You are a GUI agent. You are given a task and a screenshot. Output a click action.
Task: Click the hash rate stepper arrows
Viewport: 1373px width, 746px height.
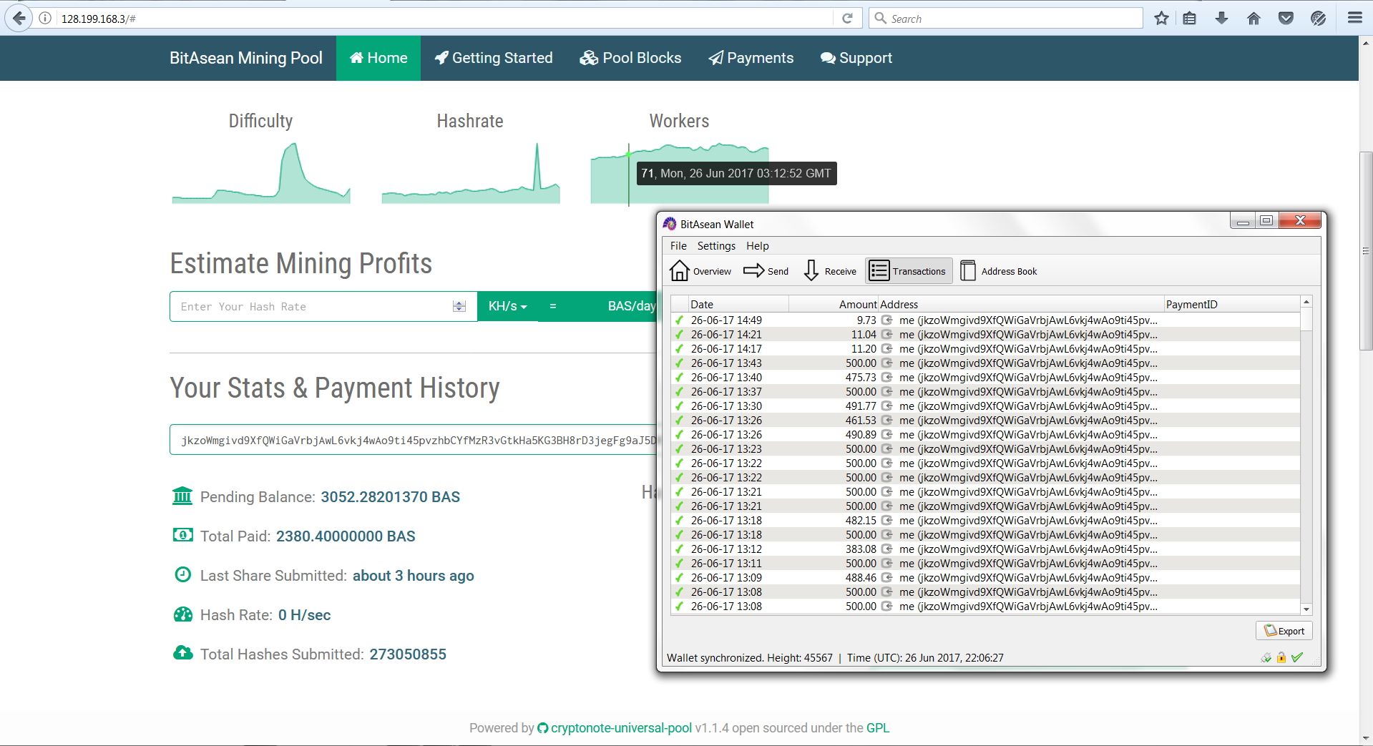(x=459, y=306)
